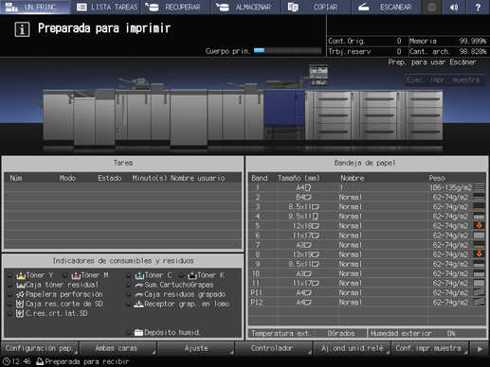Switch to the ESCANEAR tab
Screen dimensions: 490x367
click(x=387, y=7)
